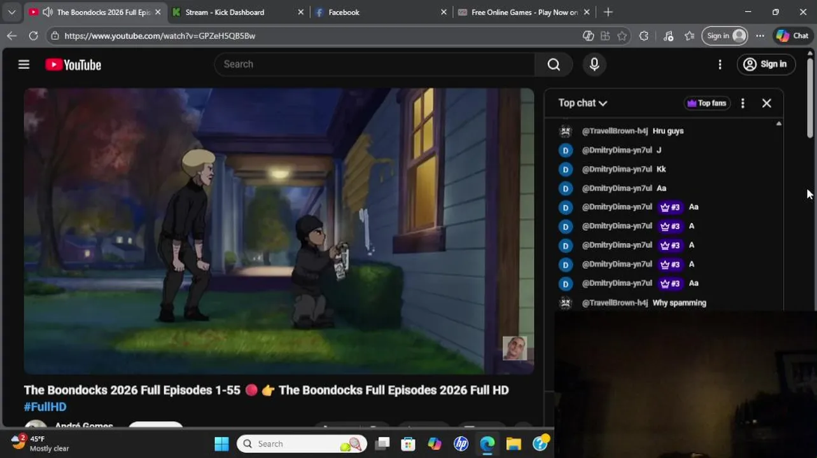Click the Boondocks video player
This screenshot has height=458, width=817.
coord(279,231)
